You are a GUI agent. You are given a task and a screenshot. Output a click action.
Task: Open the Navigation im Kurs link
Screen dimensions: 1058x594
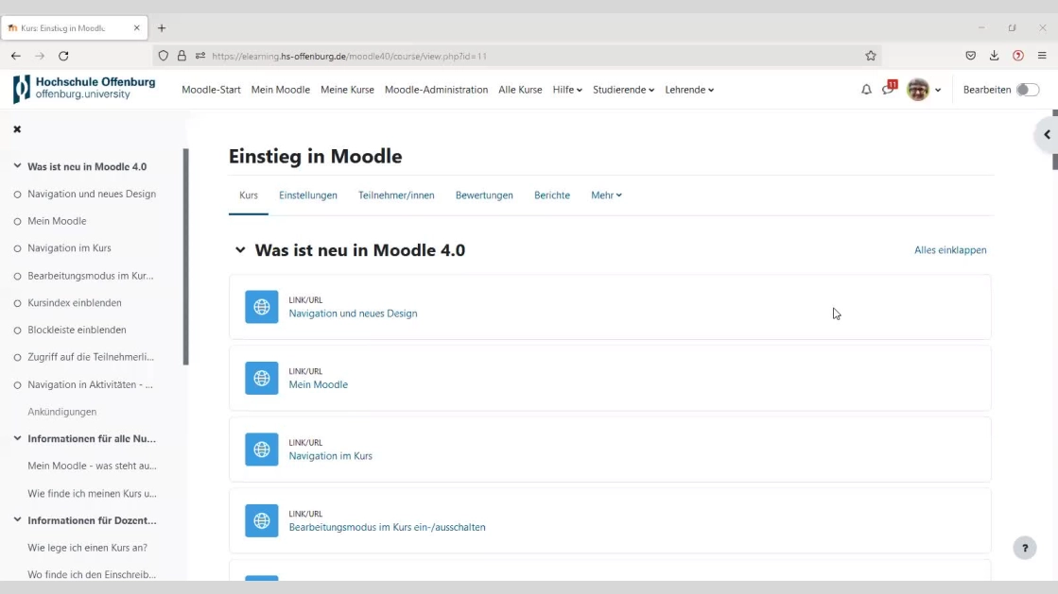[x=330, y=456]
